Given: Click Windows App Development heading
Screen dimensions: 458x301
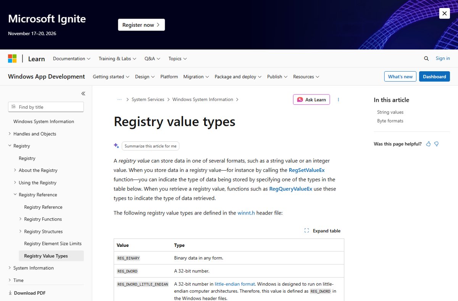Looking at the screenshot, I should (x=46, y=77).
